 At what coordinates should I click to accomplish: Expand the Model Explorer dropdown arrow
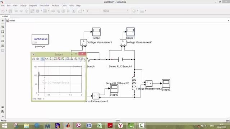[x=48, y=11]
